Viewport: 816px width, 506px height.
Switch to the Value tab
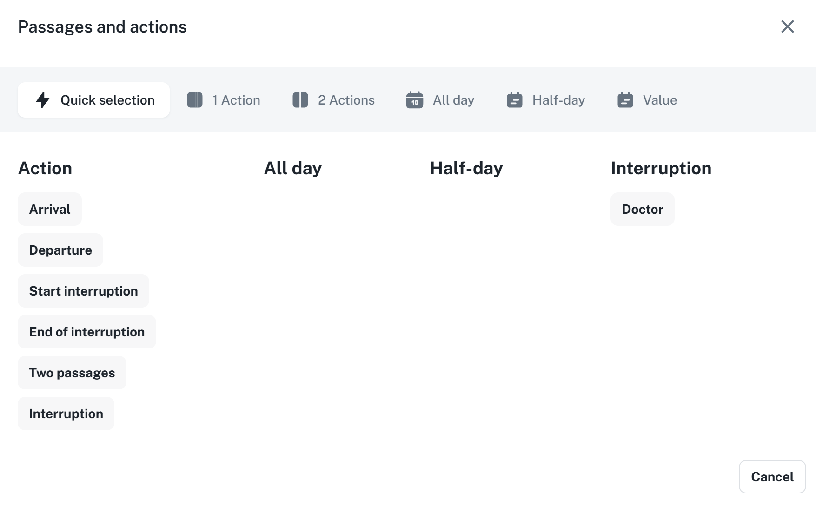click(659, 100)
